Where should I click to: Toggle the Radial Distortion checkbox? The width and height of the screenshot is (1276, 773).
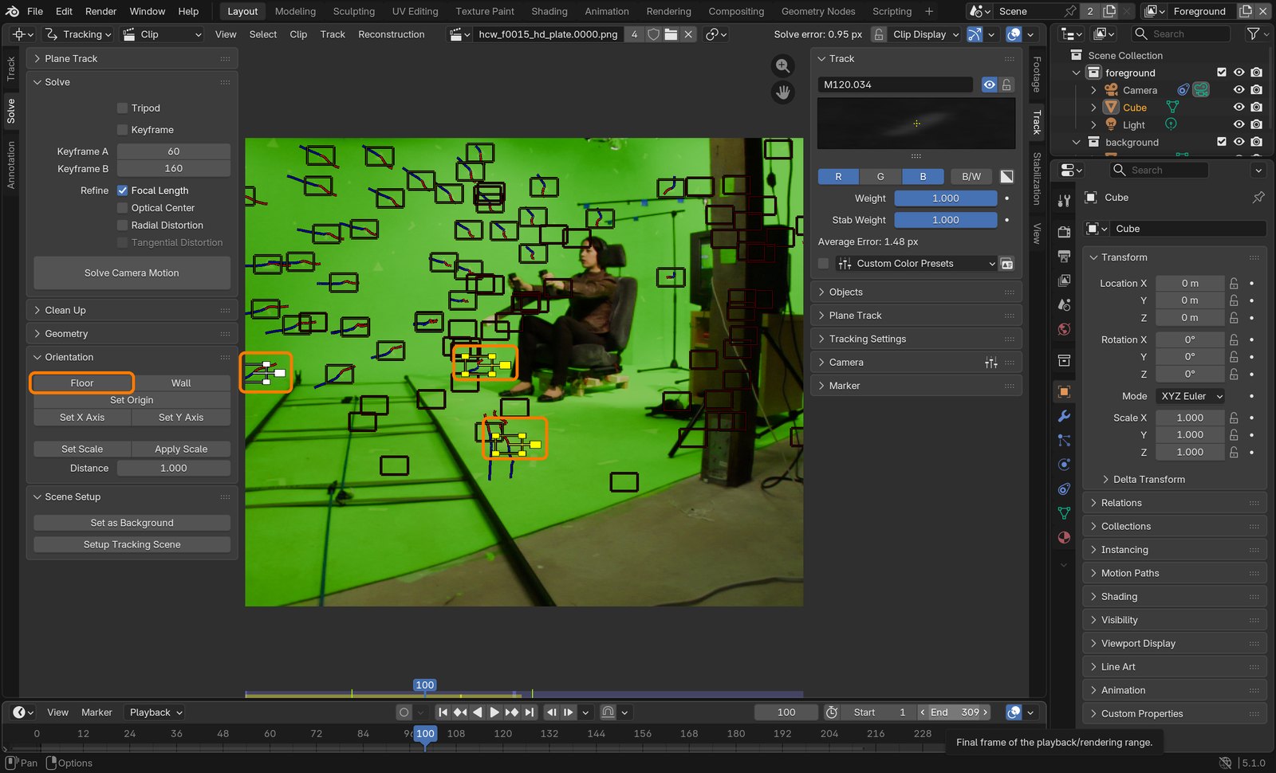(x=123, y=226)
